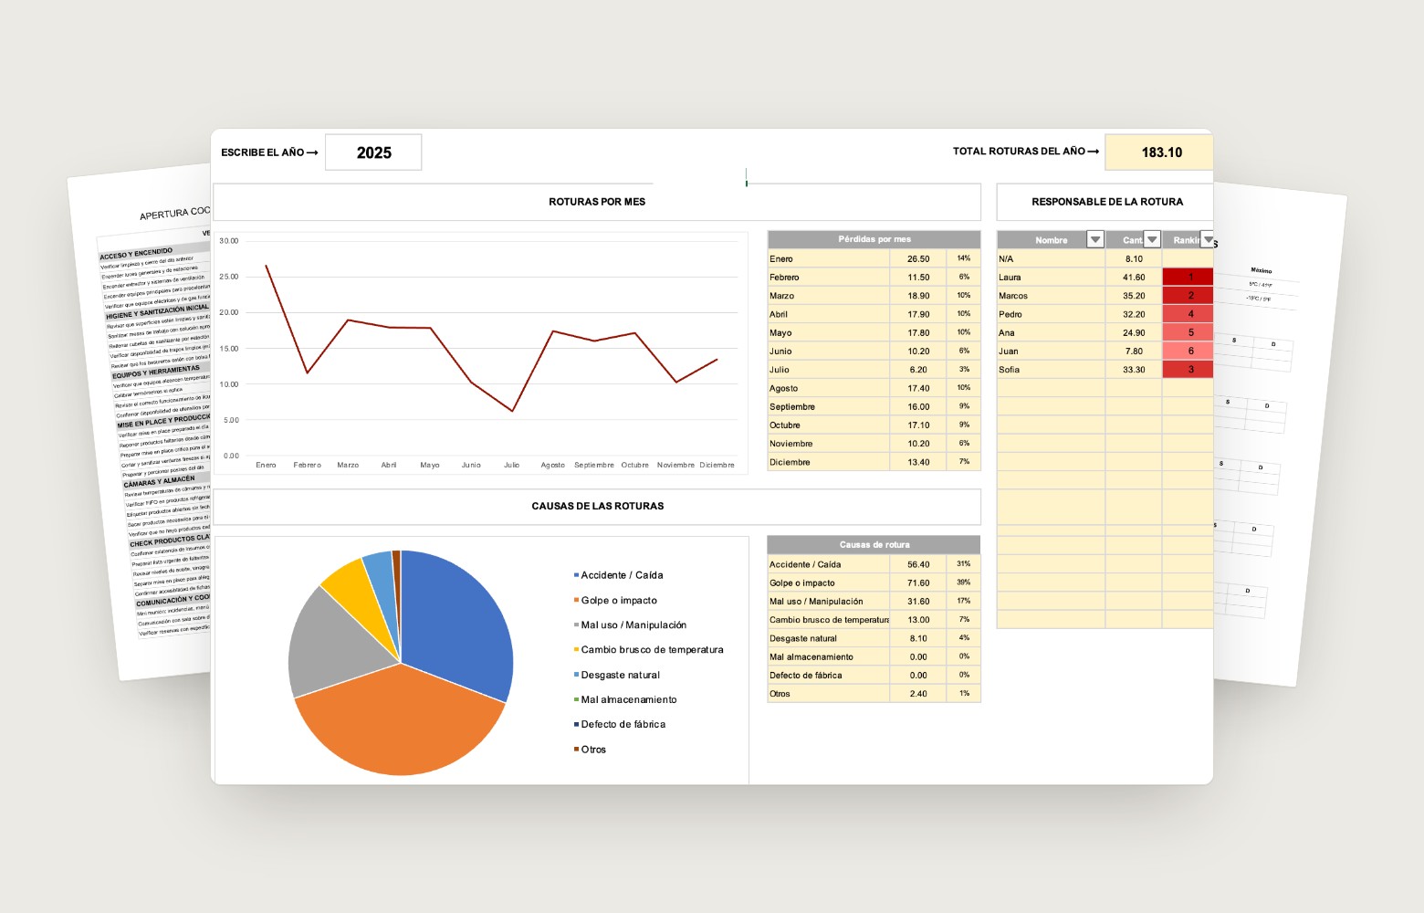Select the Sofia name cell
This screenshot has width=1424, height=913.
pyautogui.click(x=1051, y=370)
